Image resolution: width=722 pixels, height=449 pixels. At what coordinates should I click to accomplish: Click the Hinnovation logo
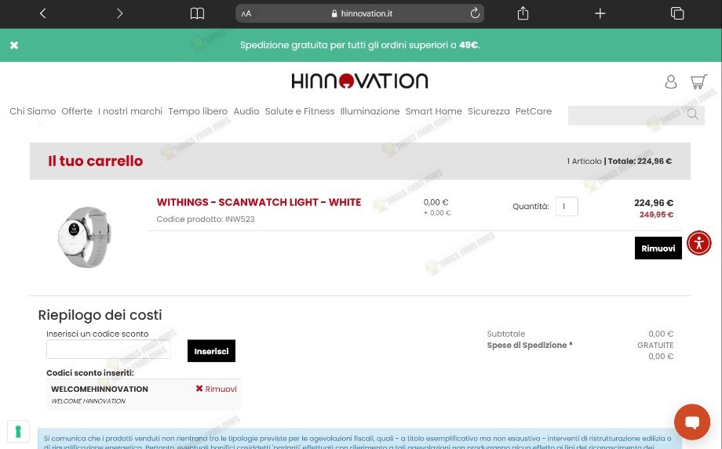coord(359,81)
